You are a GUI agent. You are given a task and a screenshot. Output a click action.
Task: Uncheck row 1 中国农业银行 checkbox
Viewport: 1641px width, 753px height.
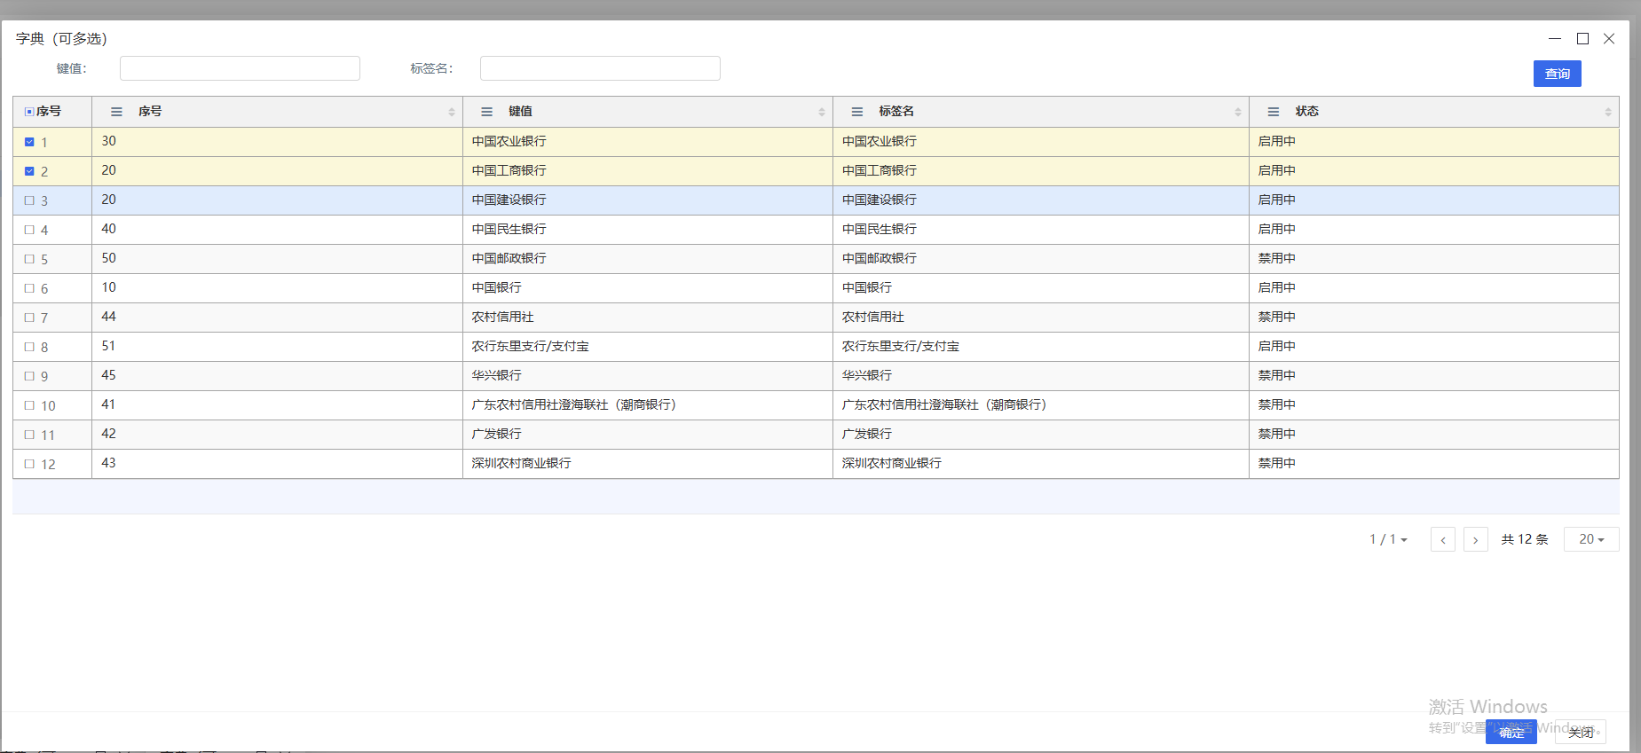click(29, 142)
